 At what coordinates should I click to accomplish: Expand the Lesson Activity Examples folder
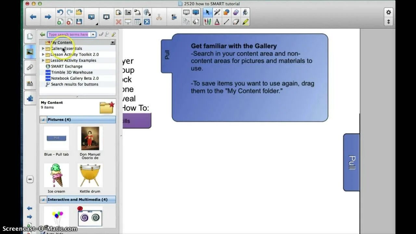(43, 60)
